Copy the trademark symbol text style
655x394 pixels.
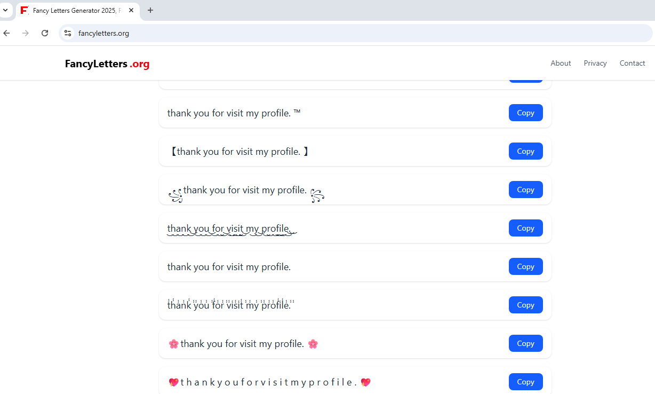[x=525, y=113]
